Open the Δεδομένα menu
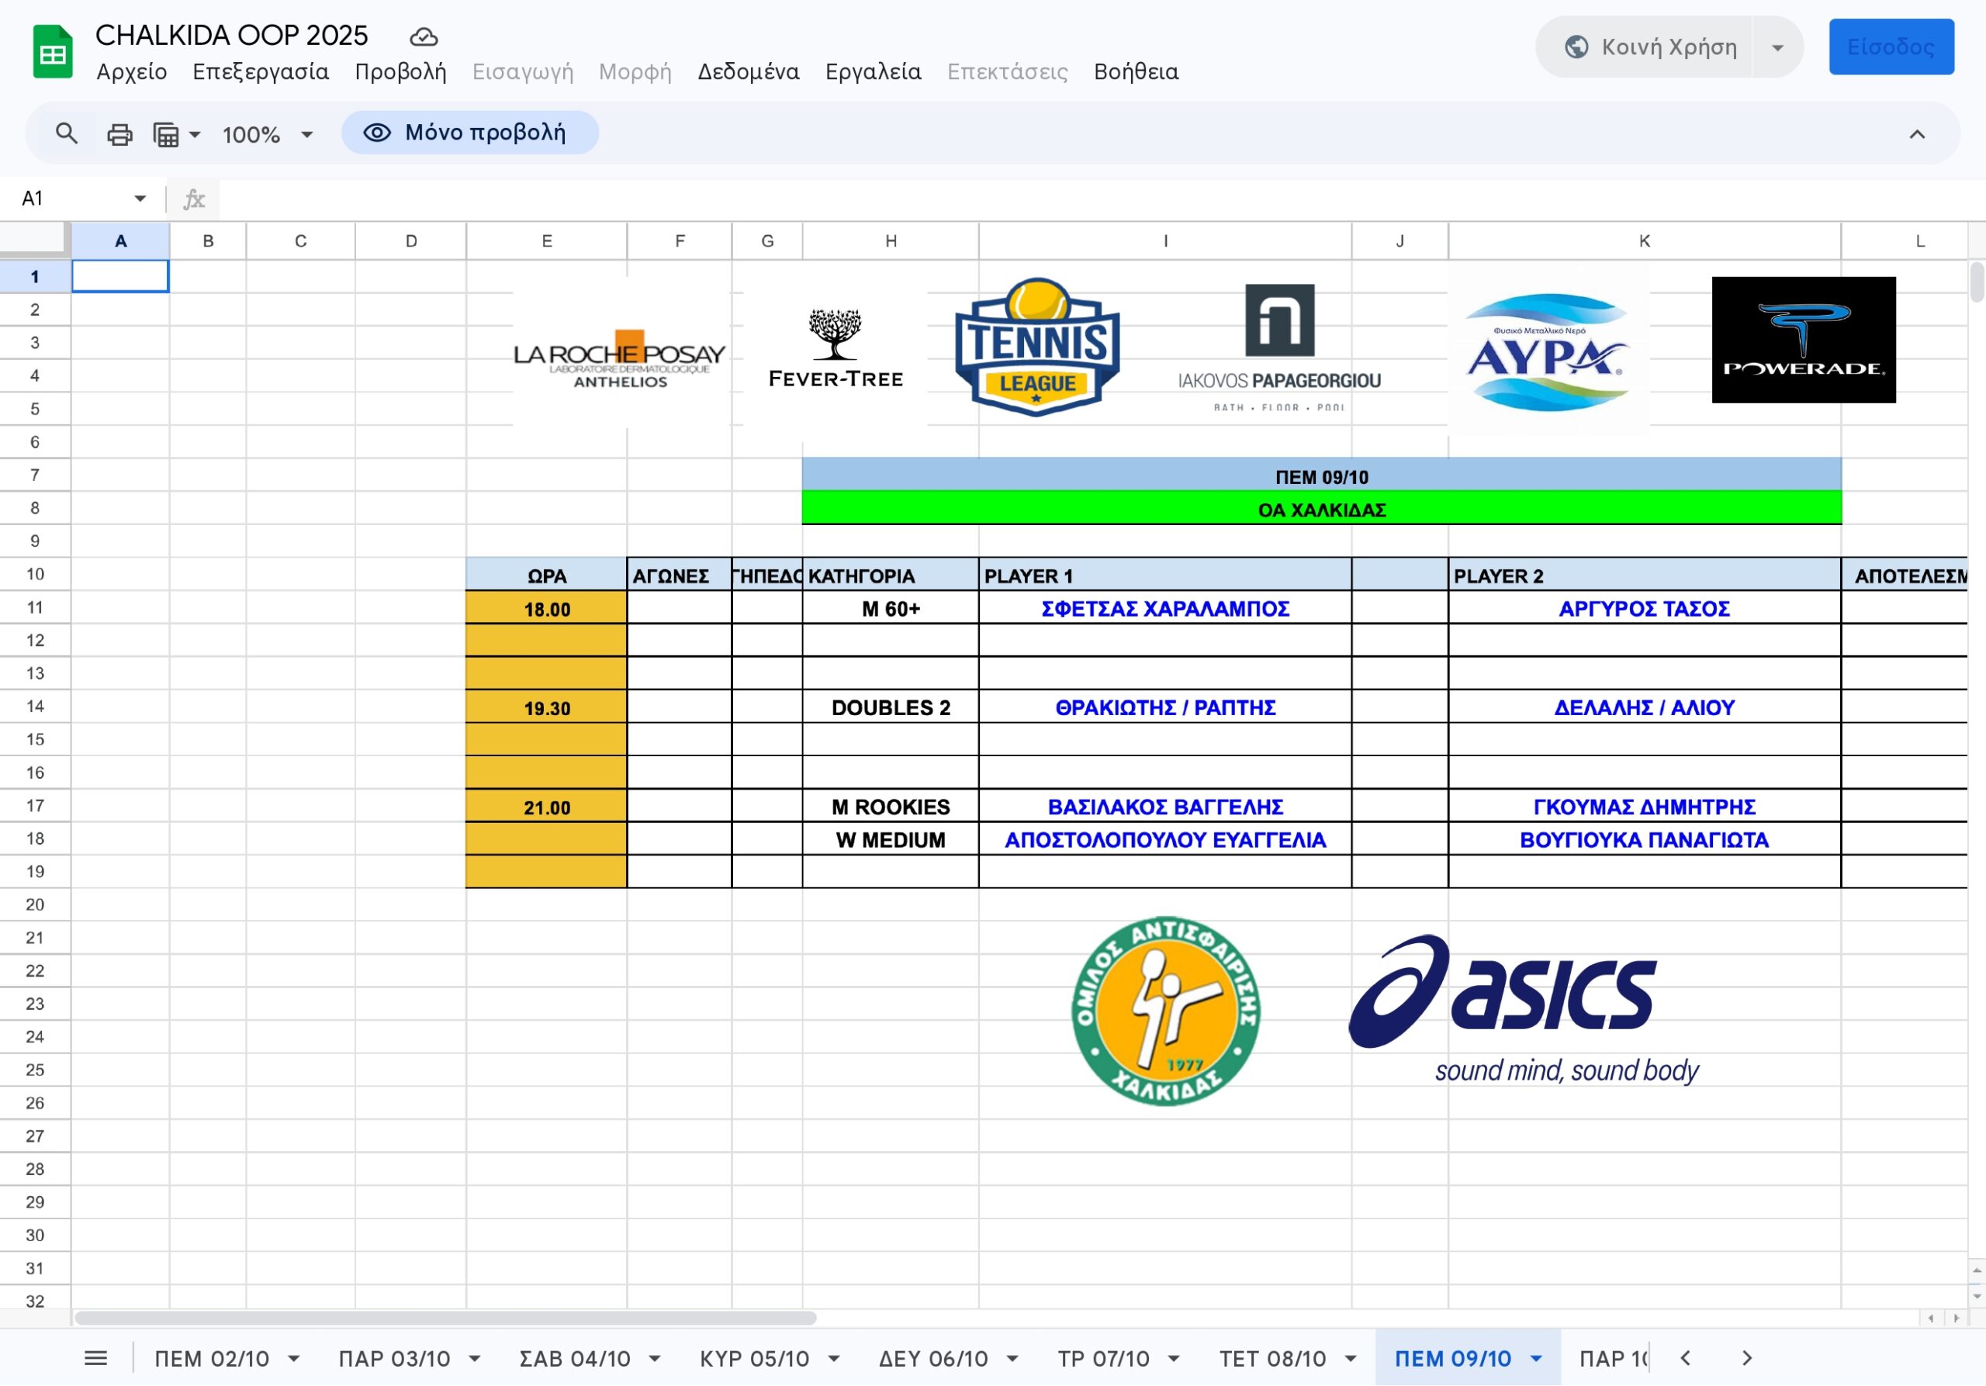This screenshot has height=1386, width=1986. 748,72
